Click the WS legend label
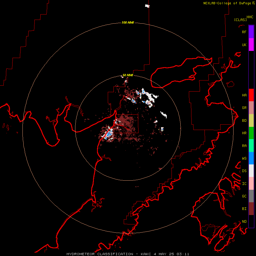 point(244,158)
